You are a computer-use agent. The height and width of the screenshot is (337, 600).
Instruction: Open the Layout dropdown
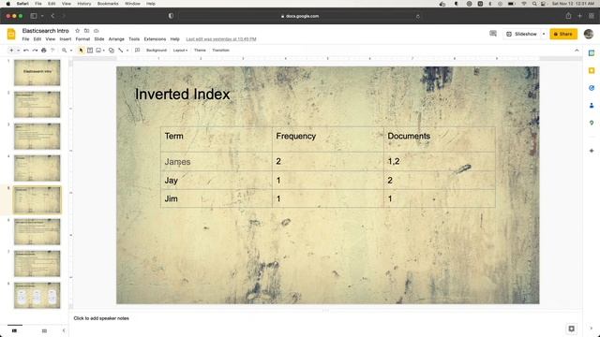pyautogui.click(x=180, y=50)
